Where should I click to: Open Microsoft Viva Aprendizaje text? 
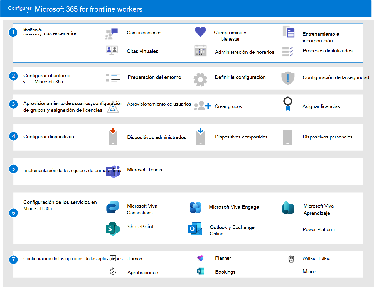click(319, 210)
